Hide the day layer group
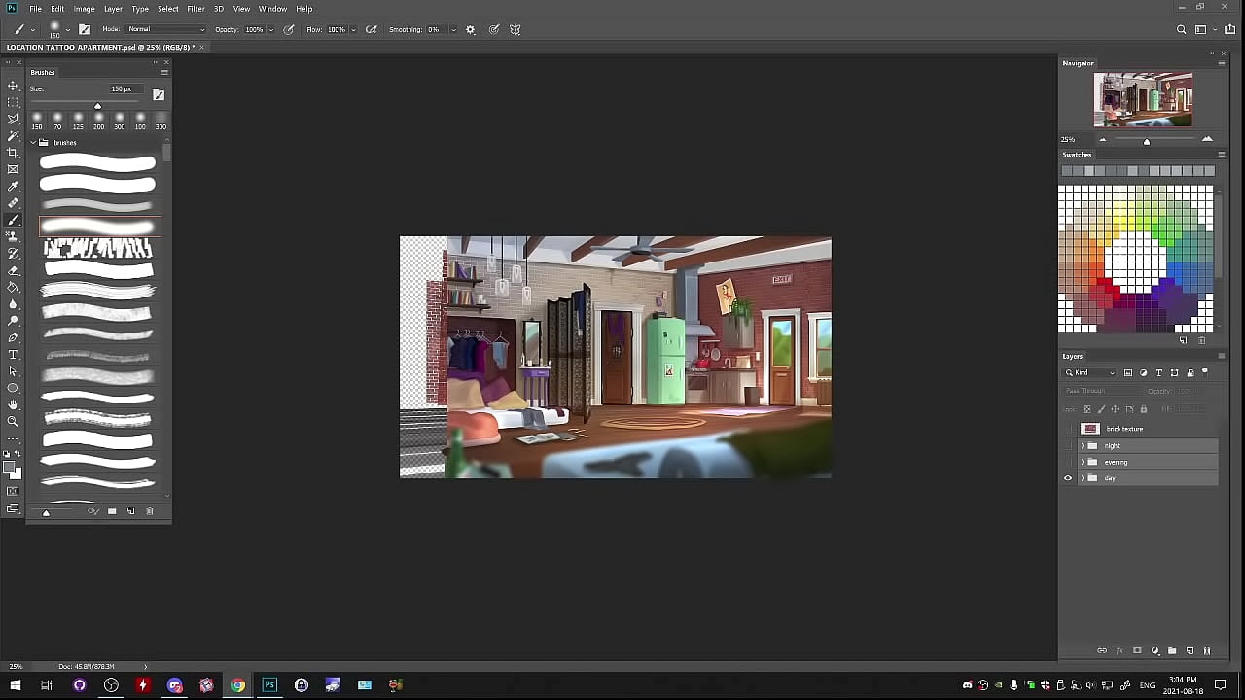Image resolution: width=1245 pixels, height=700 pixels. (1068, 478)
